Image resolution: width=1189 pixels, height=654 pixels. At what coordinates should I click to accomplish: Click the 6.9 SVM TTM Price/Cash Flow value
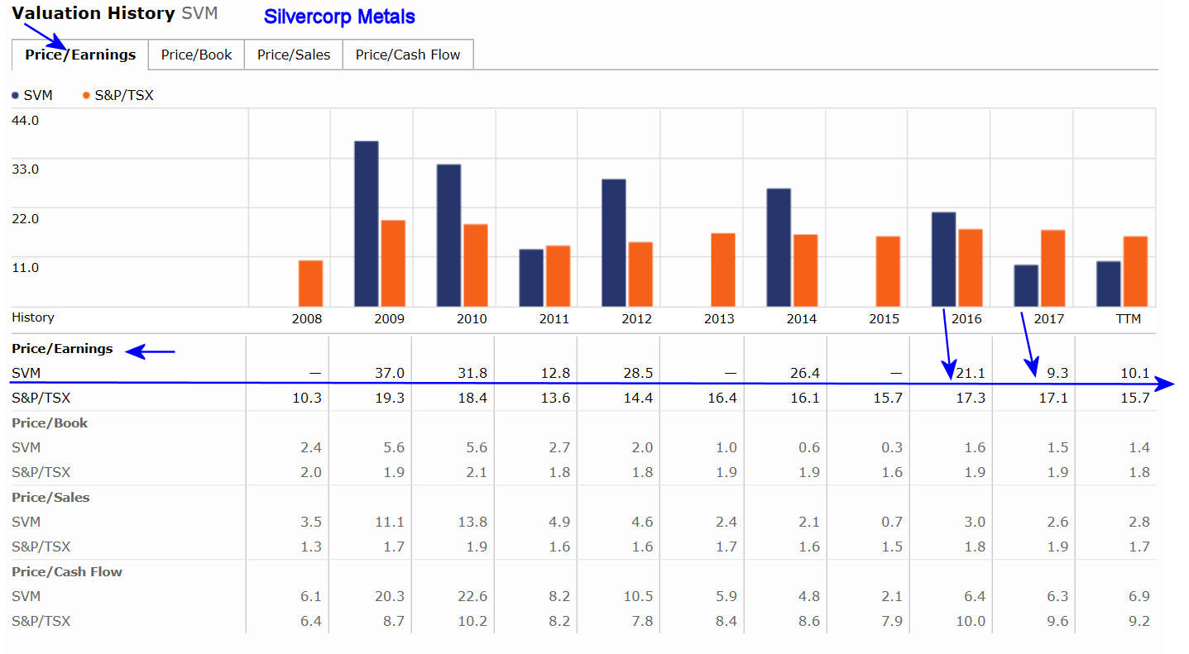1139,596
